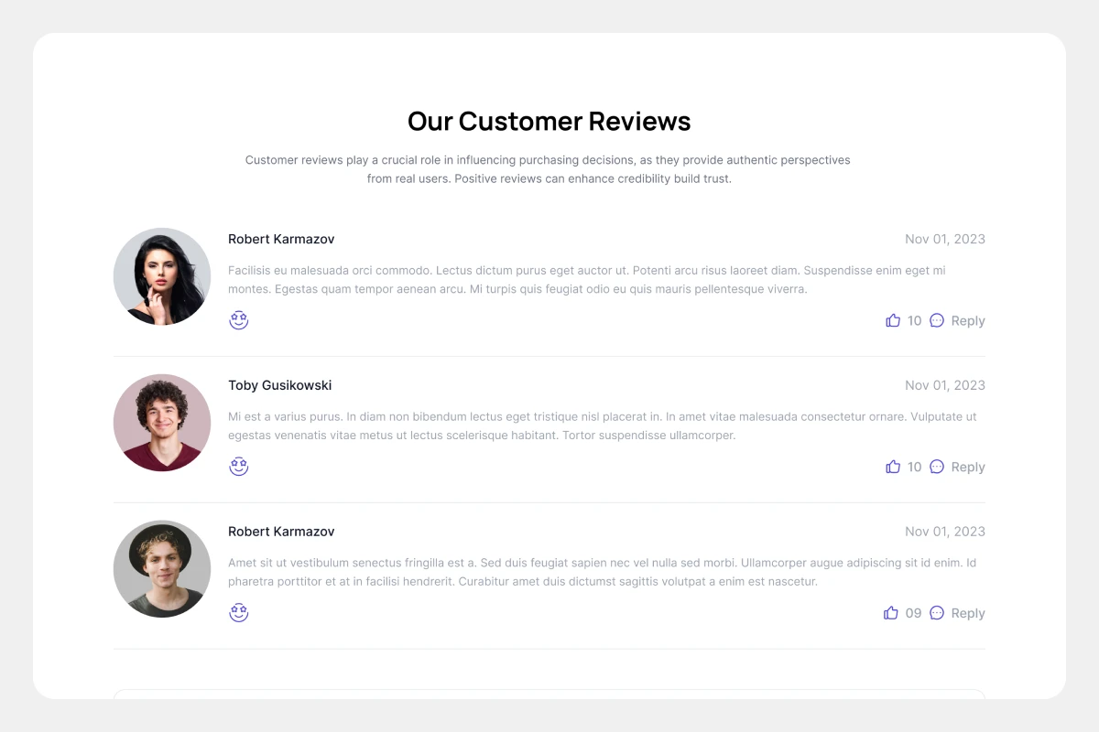The height and width of the screenshot is (732, 1099).
Task: Reply to the last review in the list
Action: tap(967, 614)
